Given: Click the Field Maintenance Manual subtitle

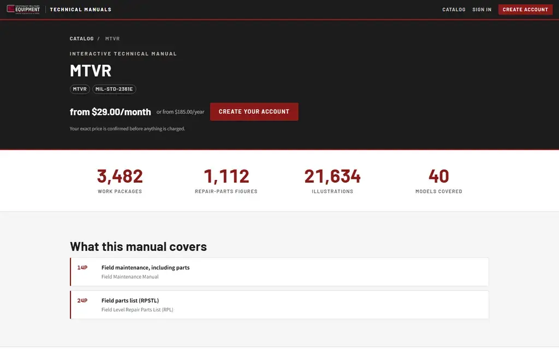Looking at the screenshot, I should coord(130,276).
